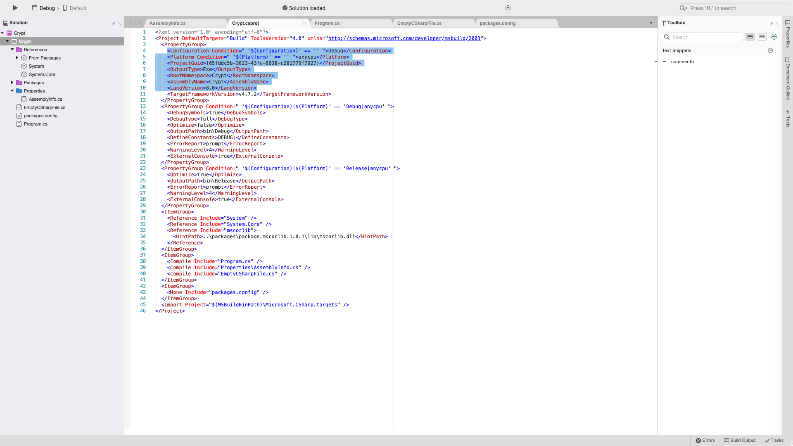The height and width of the screenshot is (446, 793).
Task: Switch to the Program.cs tab
Action: pyautogui.click(x=327, y=23)
